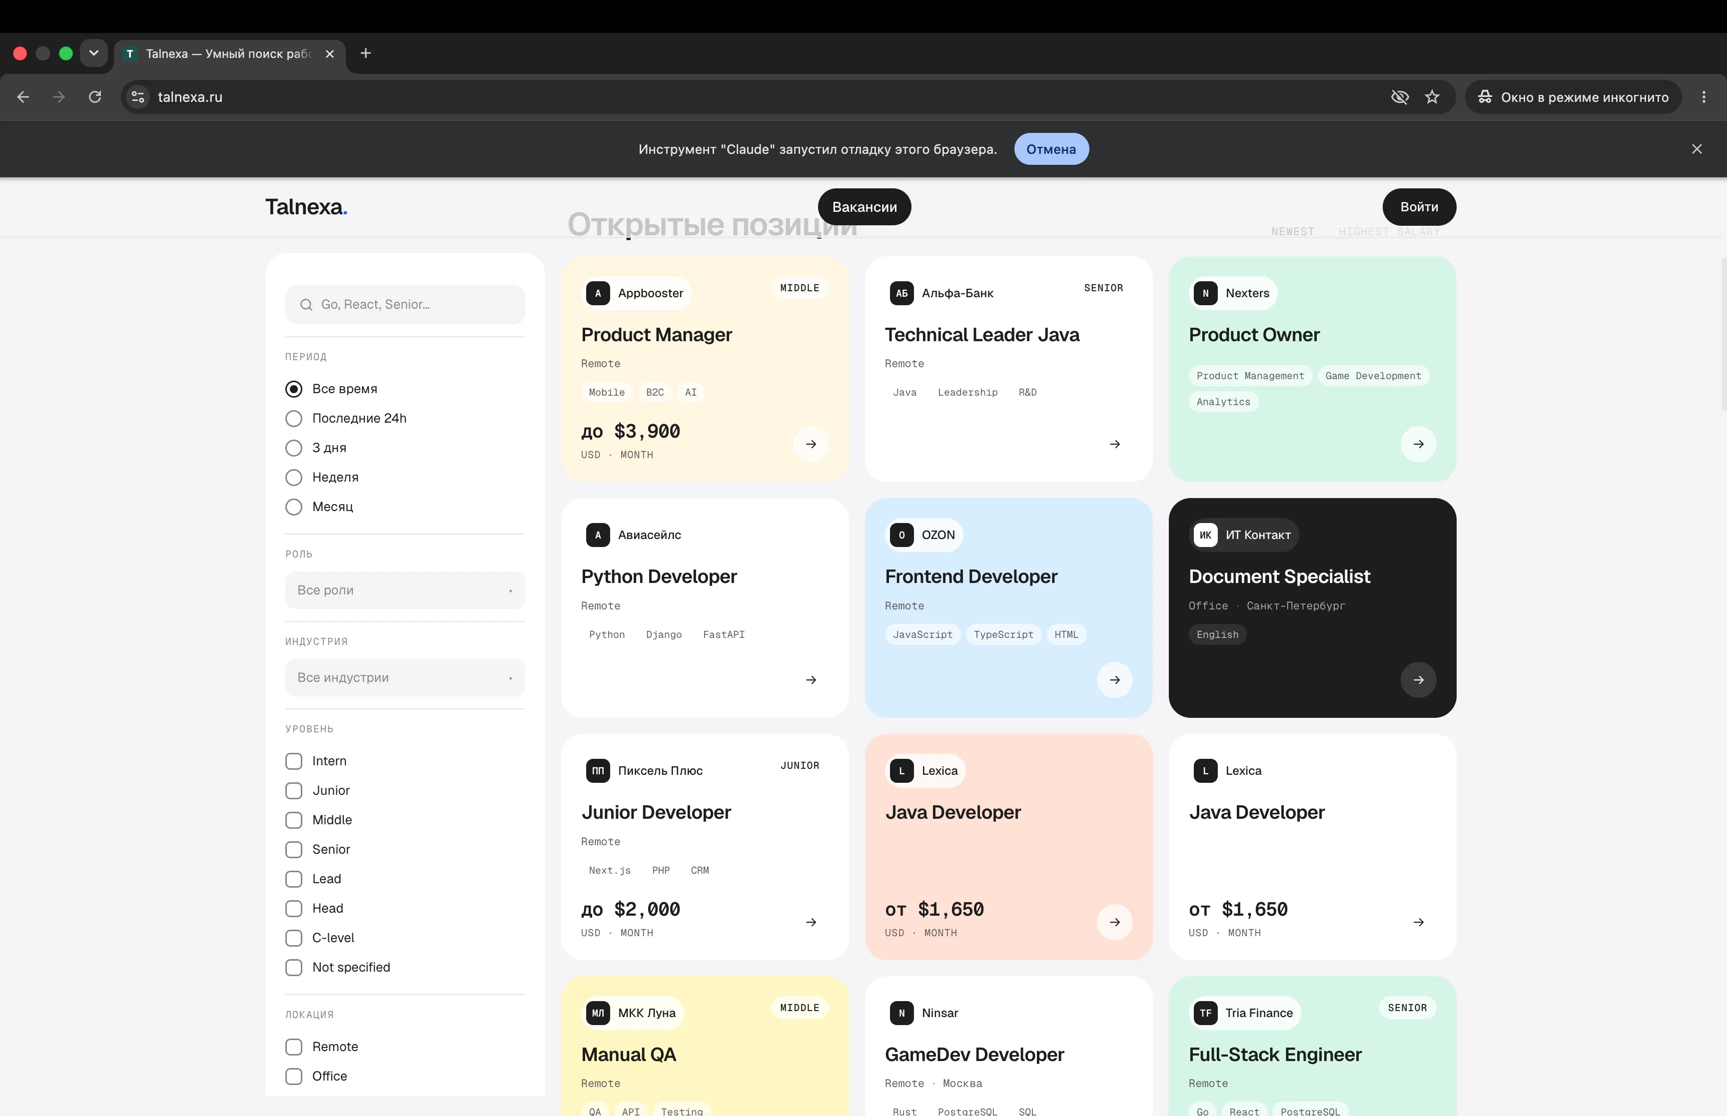
Task: Open Product Owner card arrow
Action: pyautogui.click(x=1418, y=444)
